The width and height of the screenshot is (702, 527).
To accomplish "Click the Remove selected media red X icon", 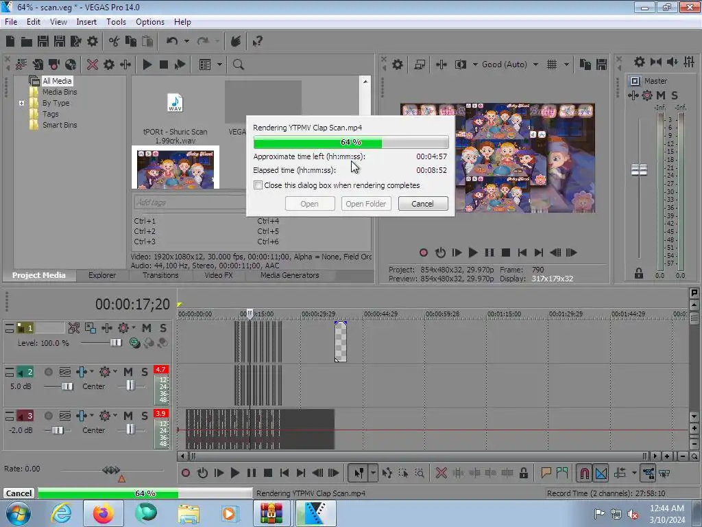I will pyautogui.click(x=93, y=65).
